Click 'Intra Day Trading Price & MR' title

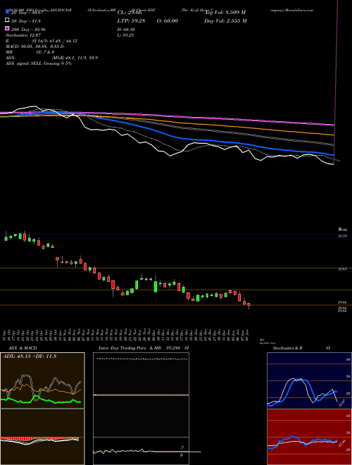point(130,348)
